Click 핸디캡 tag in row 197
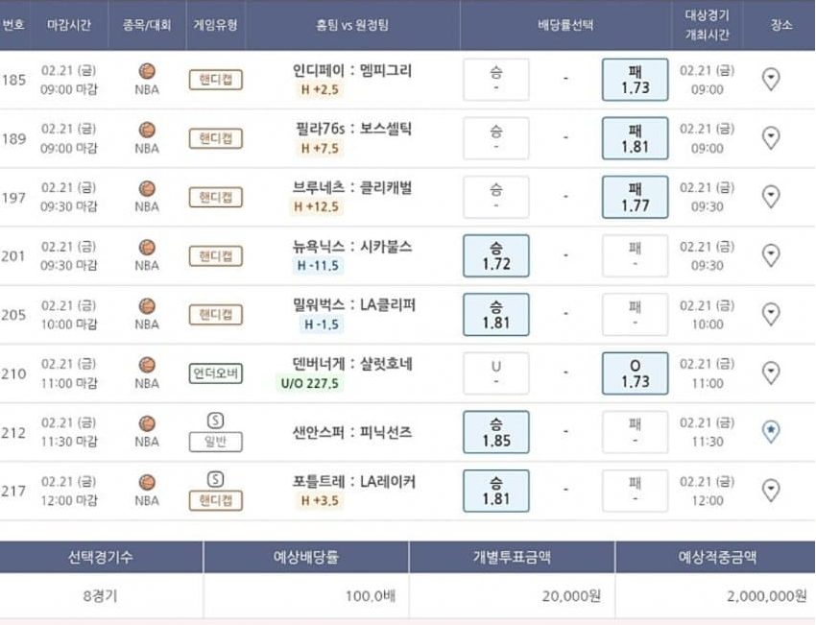The width and height of the screenshot is (816, 625). click(x=215, y=197)
